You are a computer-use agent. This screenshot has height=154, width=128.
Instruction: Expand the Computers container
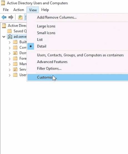(9, 48)
